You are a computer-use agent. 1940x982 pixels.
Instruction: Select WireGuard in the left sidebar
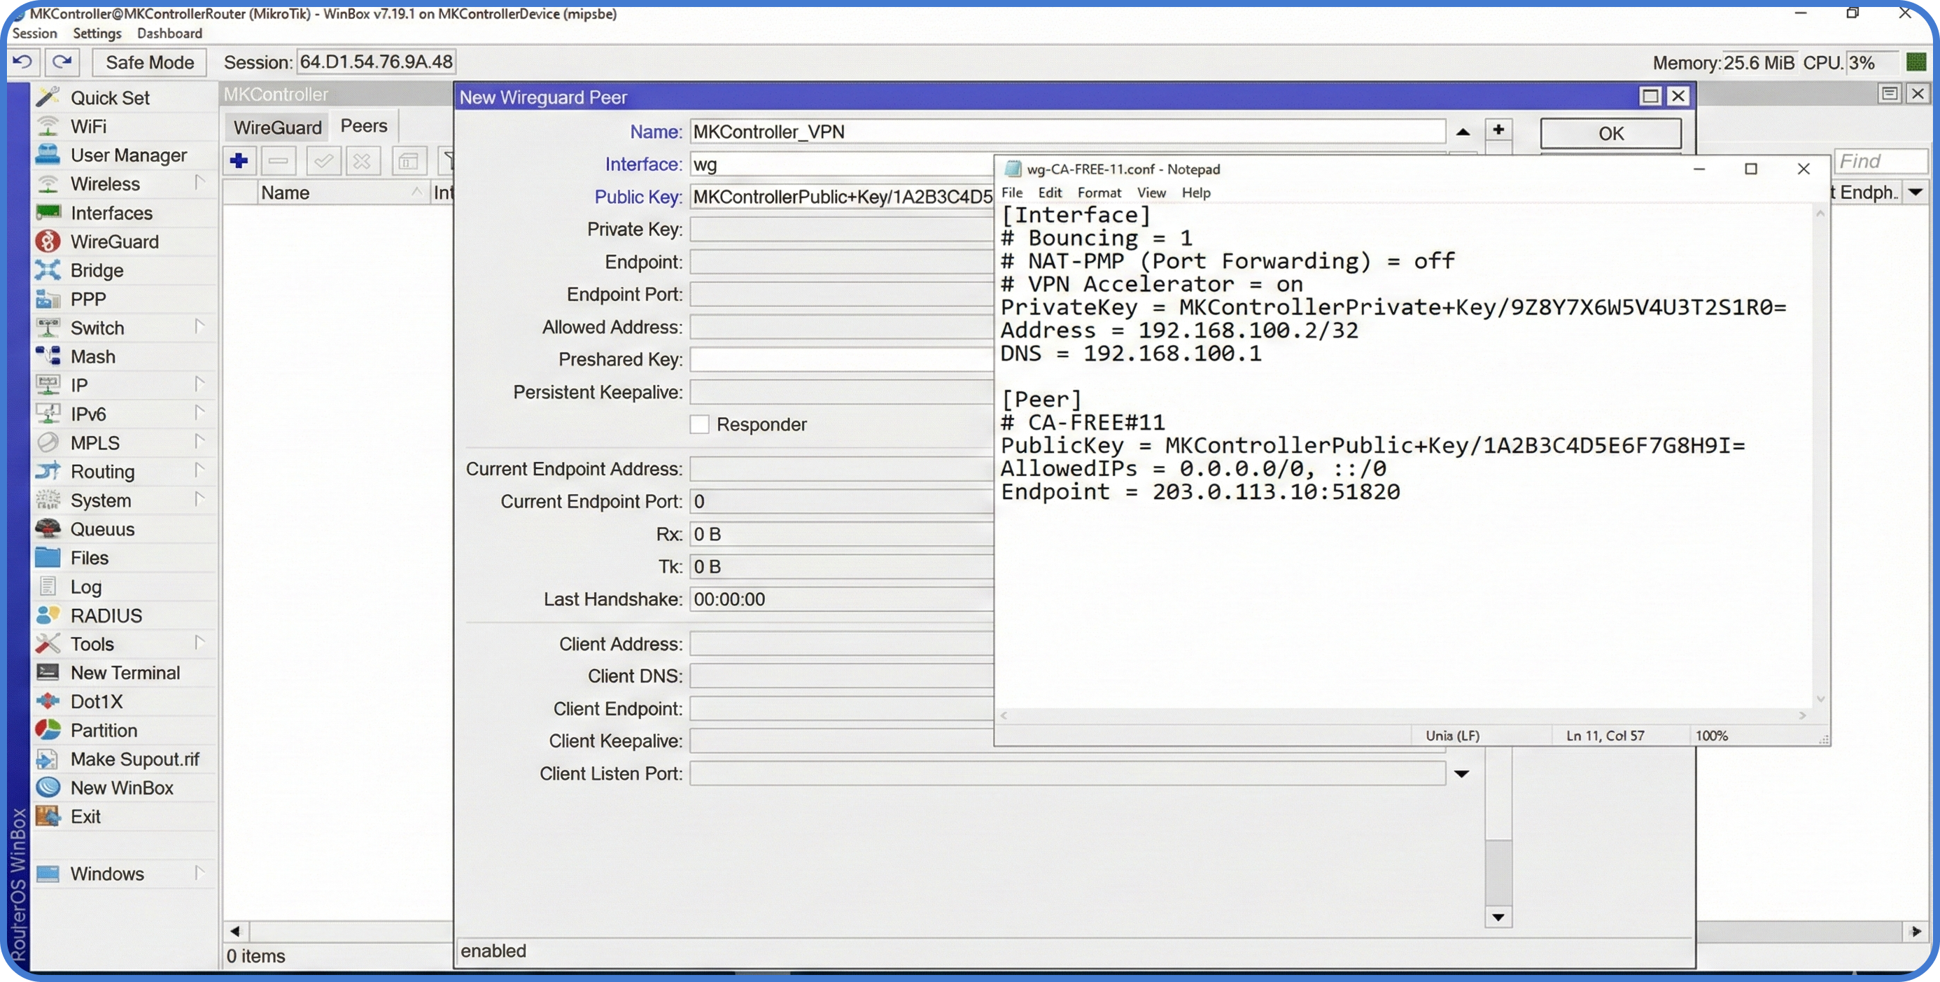(115, 241)
